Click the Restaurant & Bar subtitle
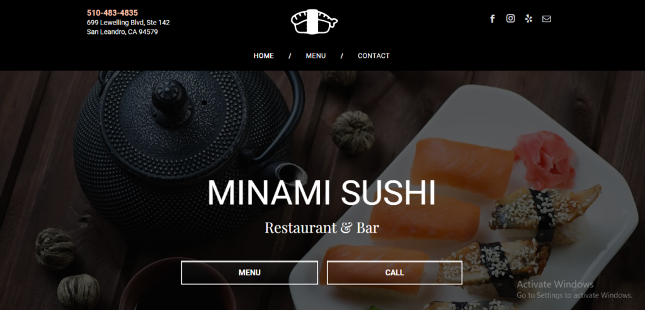Image resolution: width=645 pixels, height=310 pixels. 321,228
